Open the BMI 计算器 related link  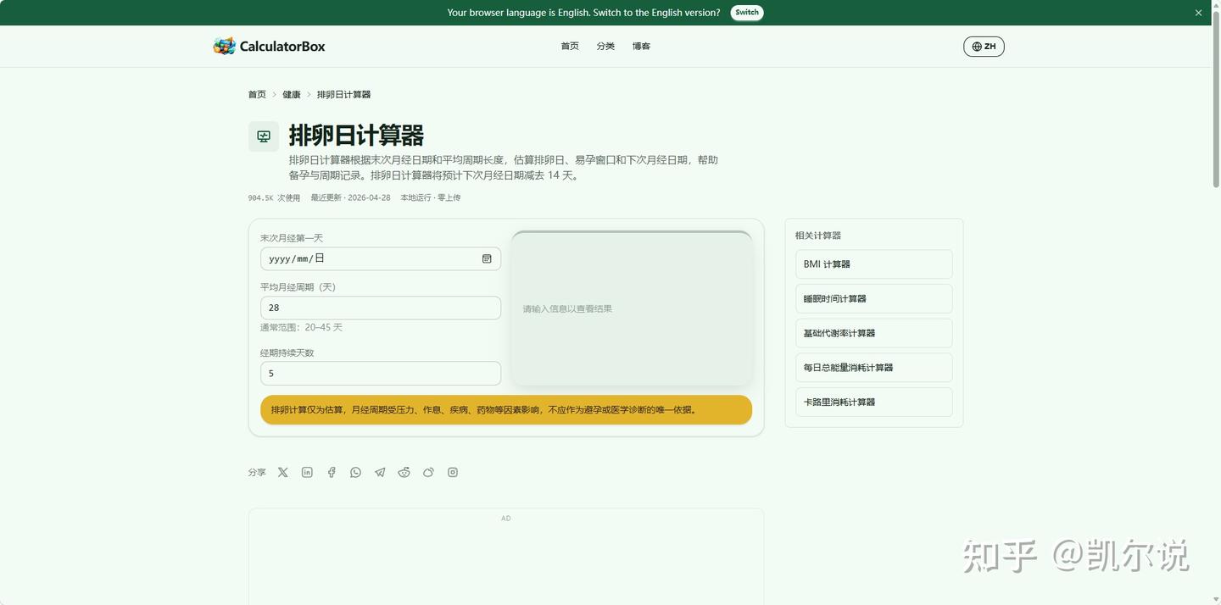click(873, 264)
